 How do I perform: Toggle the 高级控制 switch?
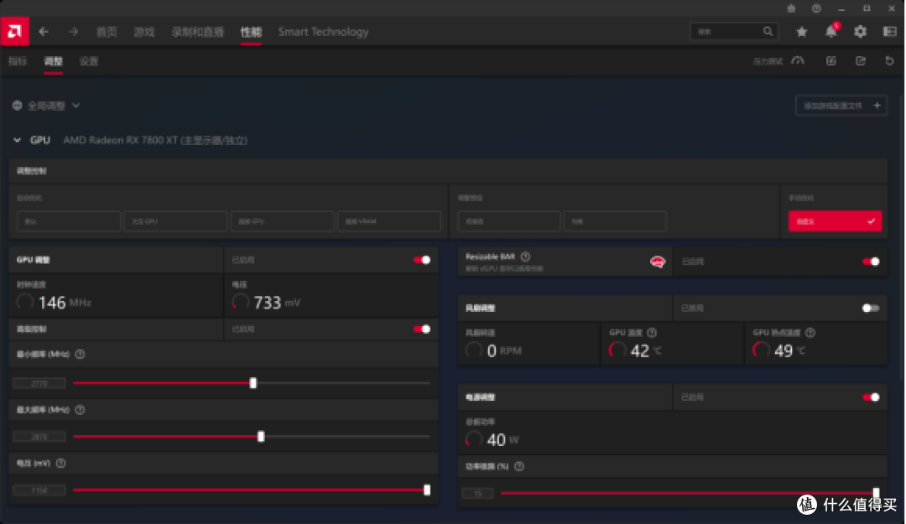click(422, 329)
